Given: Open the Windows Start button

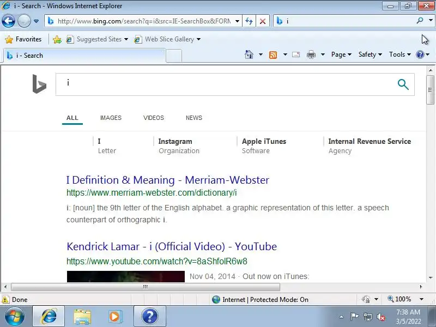Looking at the screenshot, I should pos(15,317).
